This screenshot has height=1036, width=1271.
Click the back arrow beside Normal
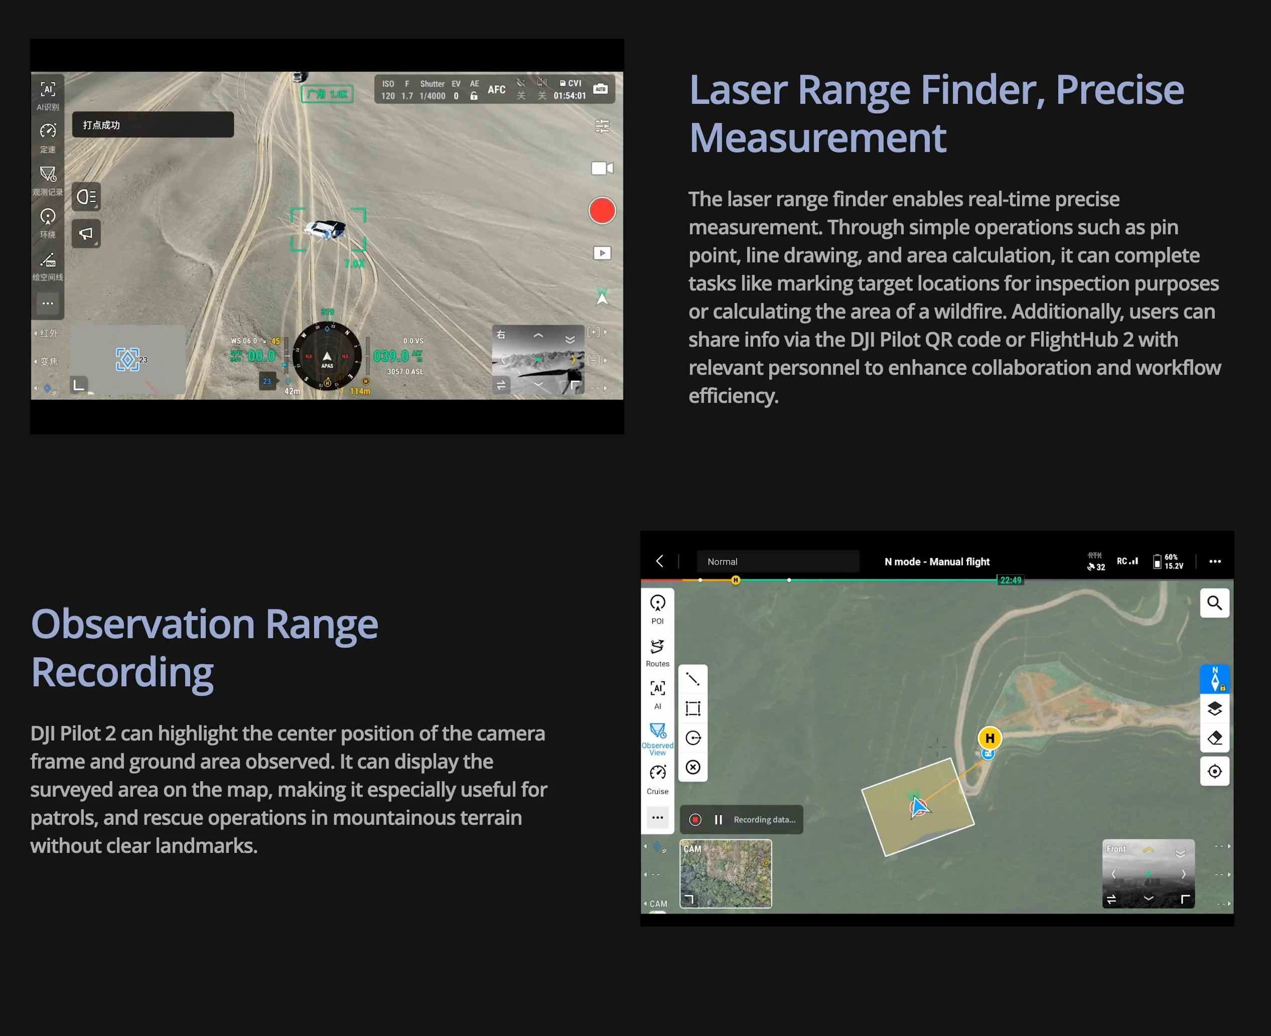(x=659, y=561)
